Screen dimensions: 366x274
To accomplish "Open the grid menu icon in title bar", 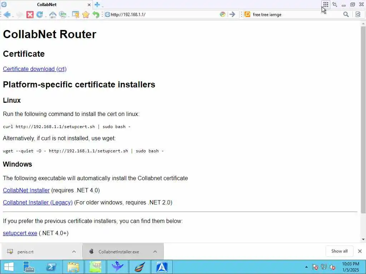I will [x=326, y=4].
